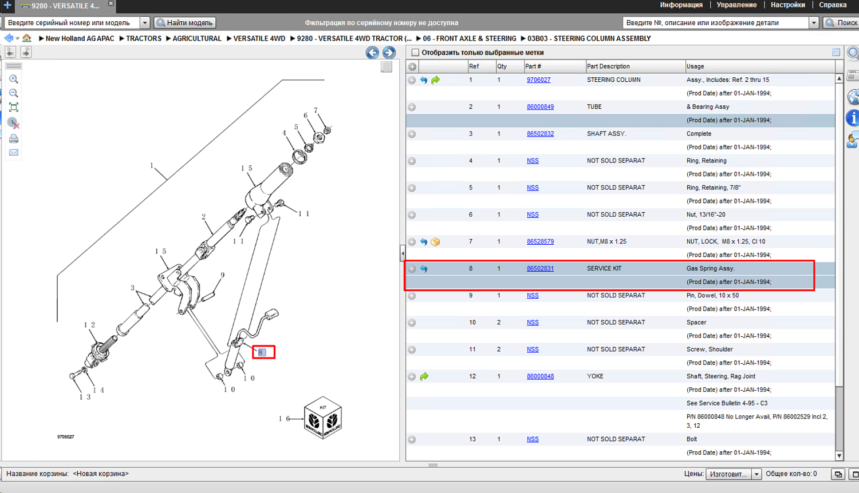The width and height of the screenshot is (859, 493).
Task: Click the overlapping windows icon in the status bar
Action: pos(838,474)
